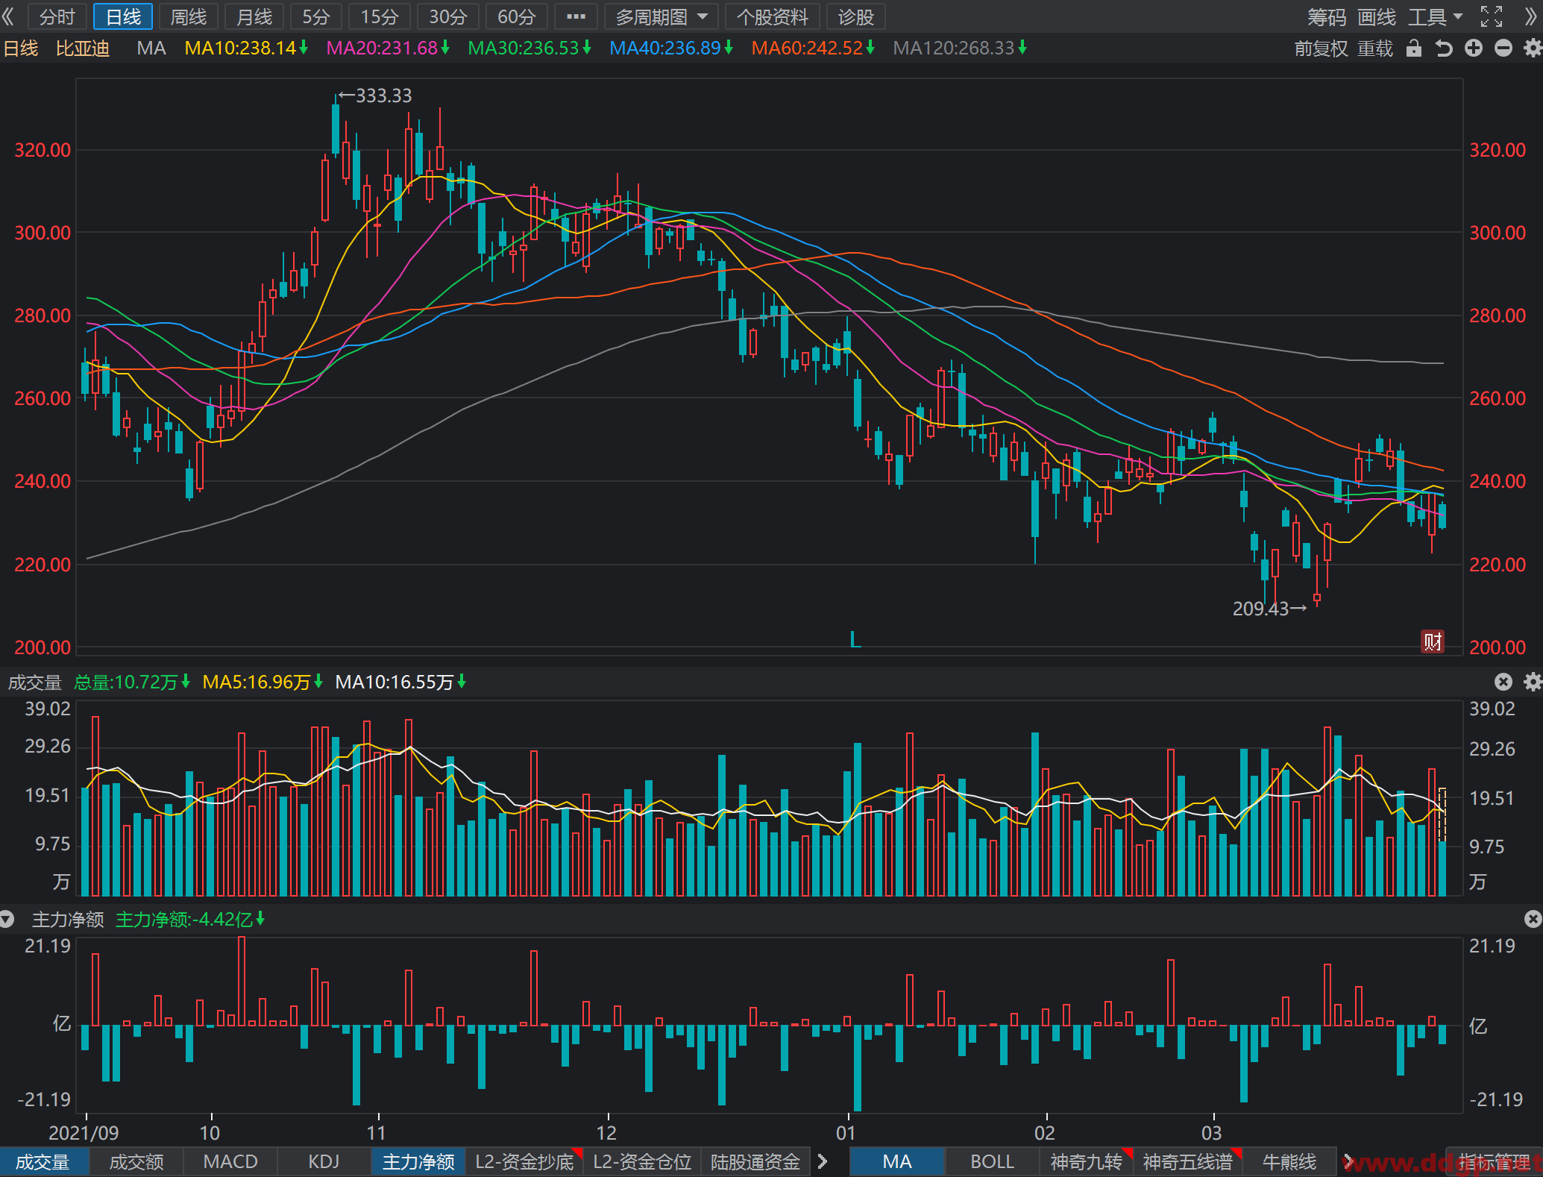Image resolution: width=1543 pixels, height=1177 pixels.
Task: Click the MA20:231.68 legend value
Action: (388, 48)
